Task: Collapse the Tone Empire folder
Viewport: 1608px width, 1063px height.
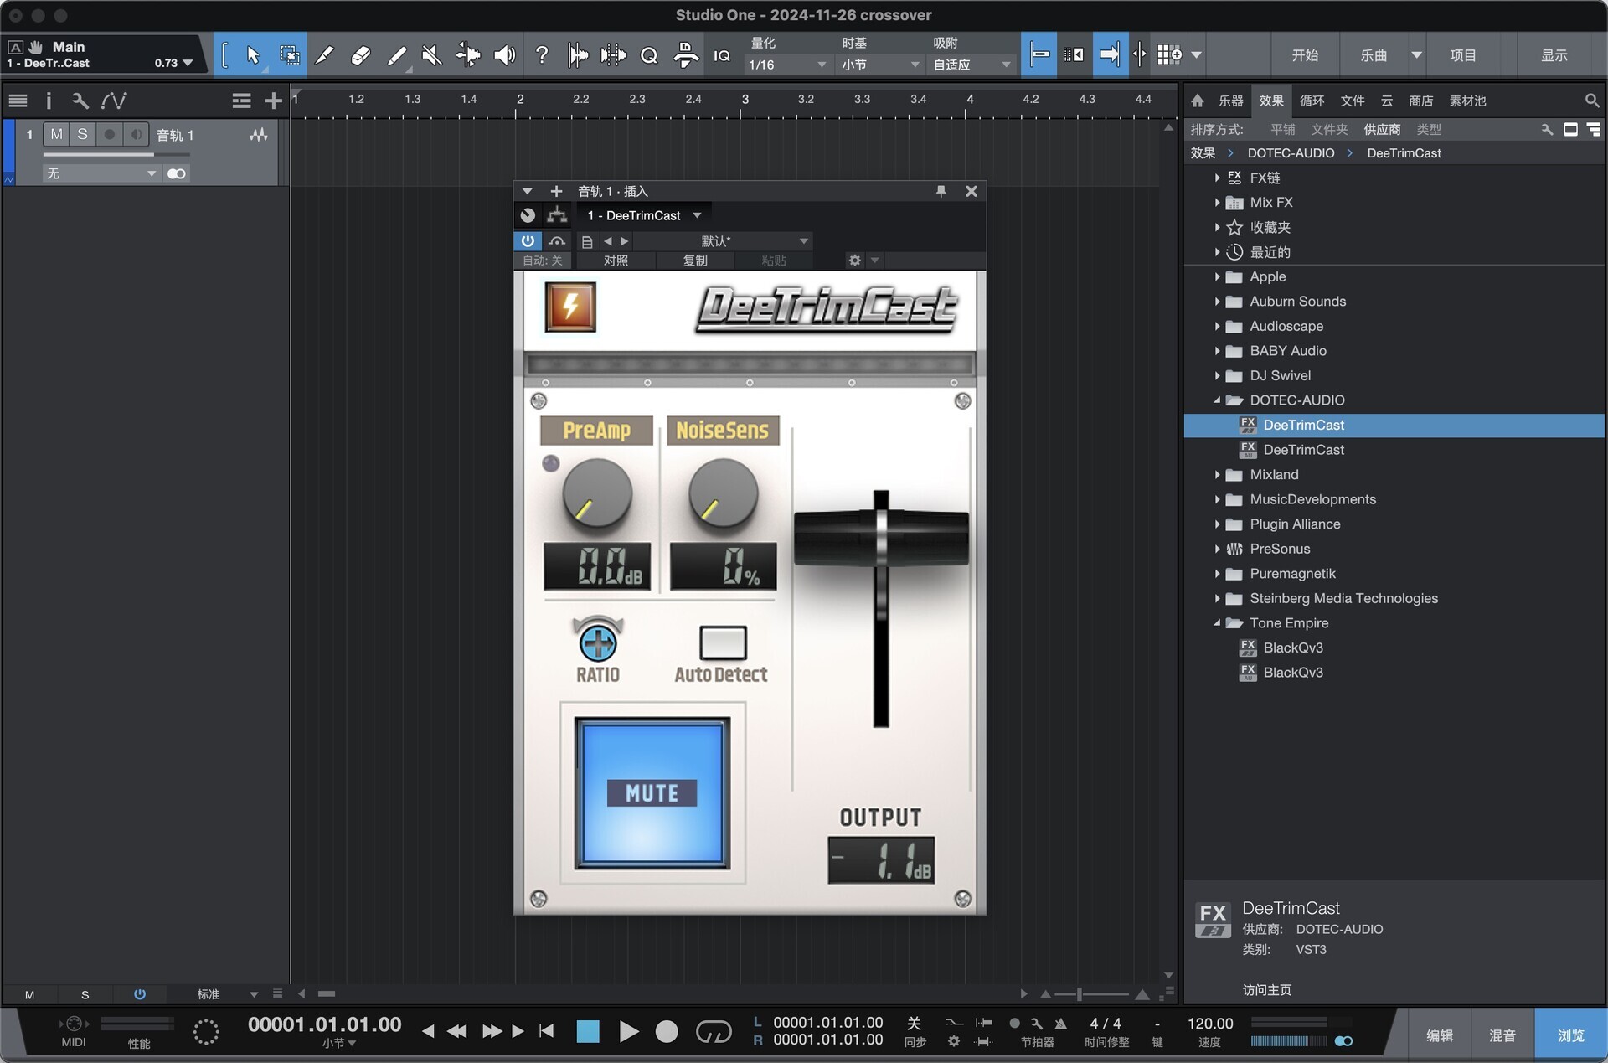Action: coord(1217,623)
